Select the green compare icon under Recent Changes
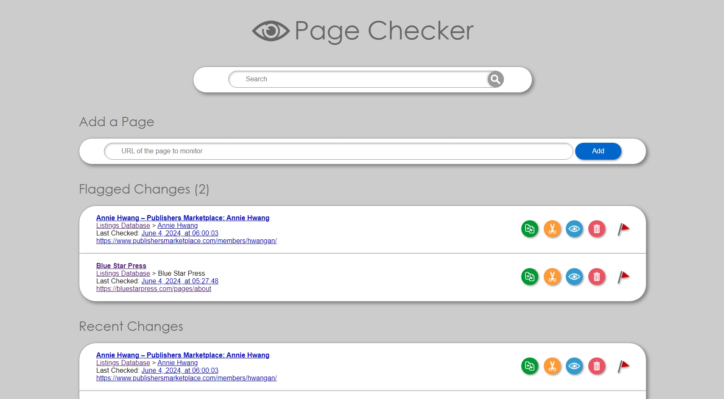The image size is (724, 399). pos(530,366)
